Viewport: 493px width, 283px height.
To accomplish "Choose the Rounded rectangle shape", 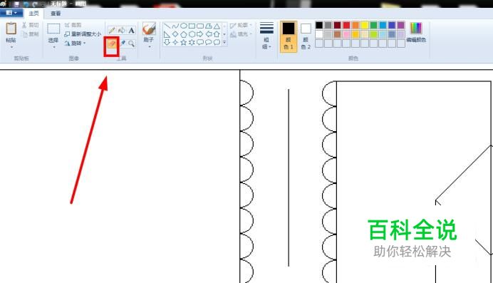I will coord(200,26).
